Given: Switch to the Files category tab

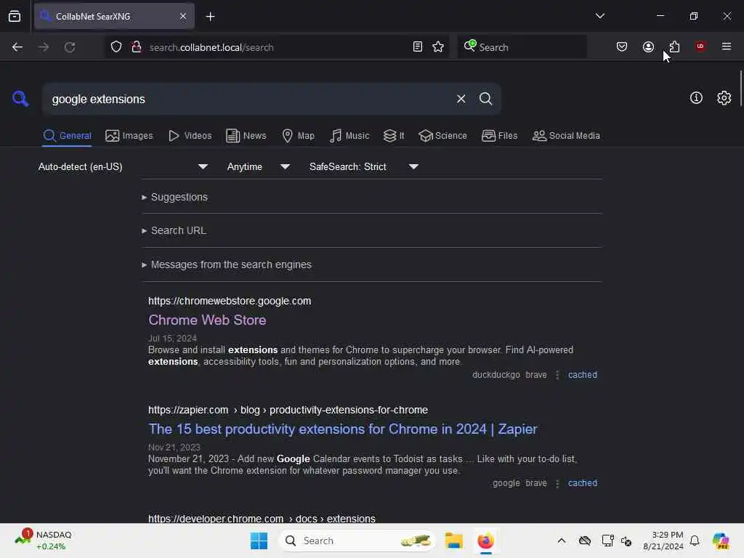Looking at the screenshot, I should click(499, 136).
